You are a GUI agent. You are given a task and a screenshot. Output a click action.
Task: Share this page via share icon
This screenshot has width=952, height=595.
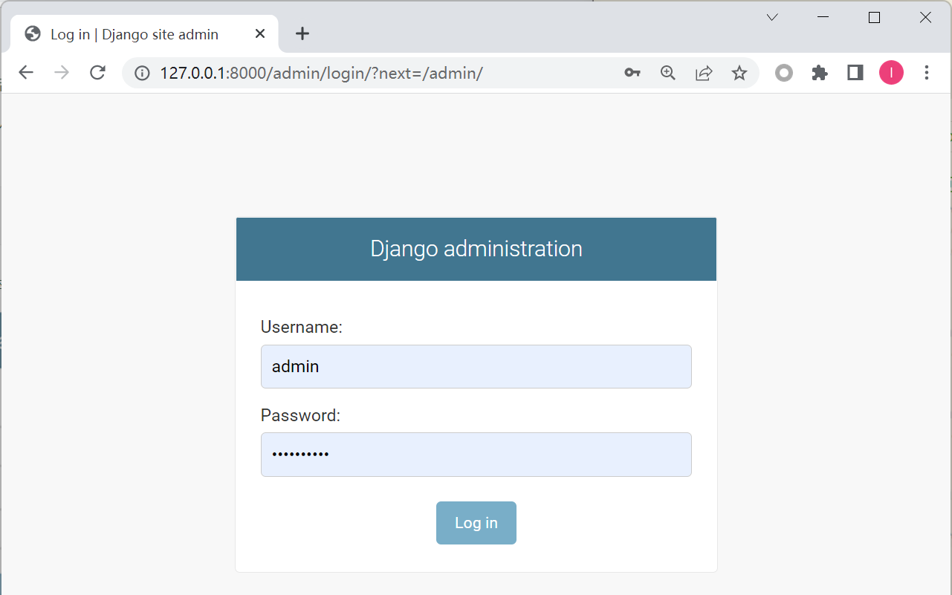click(x=704, y=73)
